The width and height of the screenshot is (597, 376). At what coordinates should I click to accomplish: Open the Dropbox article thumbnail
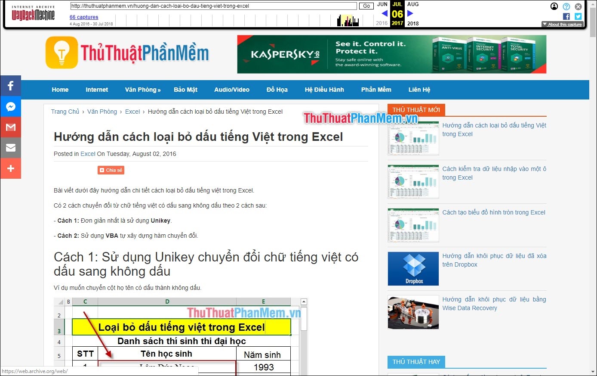413,269
